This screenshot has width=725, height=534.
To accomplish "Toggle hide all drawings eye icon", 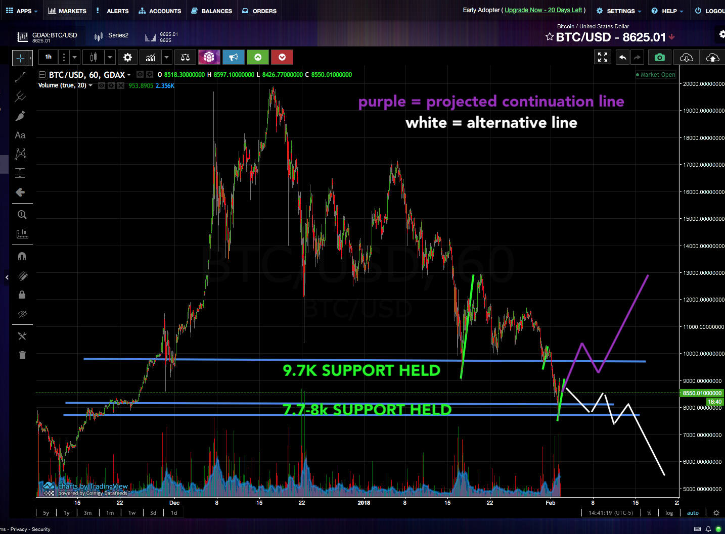I will (x=22, y=314).
